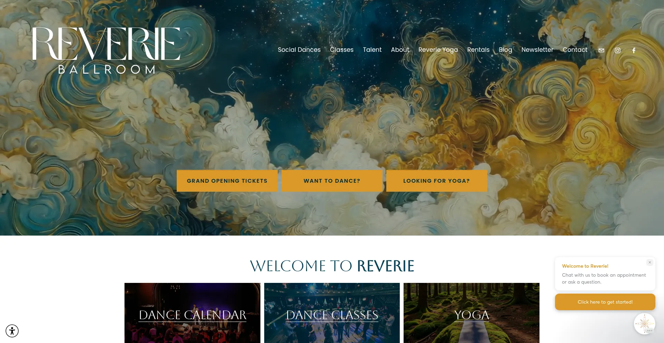Open the Facebook page icon
The image size is (664, 343).
[634, 50]
